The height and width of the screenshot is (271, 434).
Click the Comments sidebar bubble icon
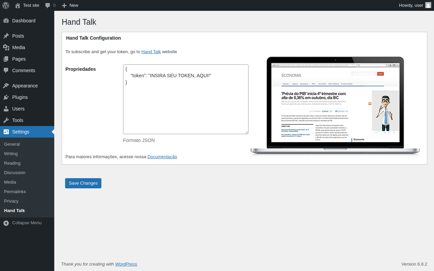tap(6, 70)
